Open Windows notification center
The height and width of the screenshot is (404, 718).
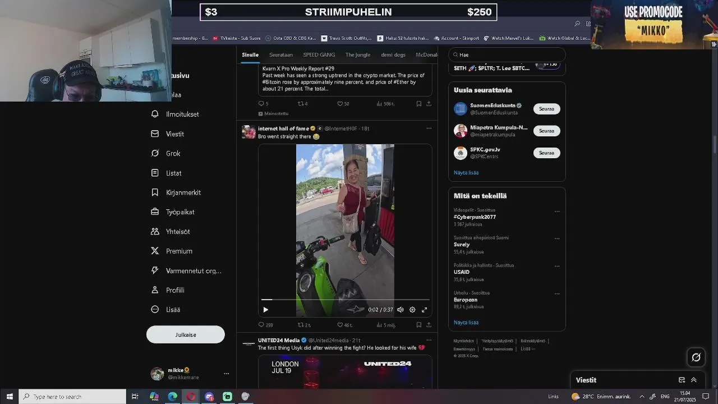706,397
